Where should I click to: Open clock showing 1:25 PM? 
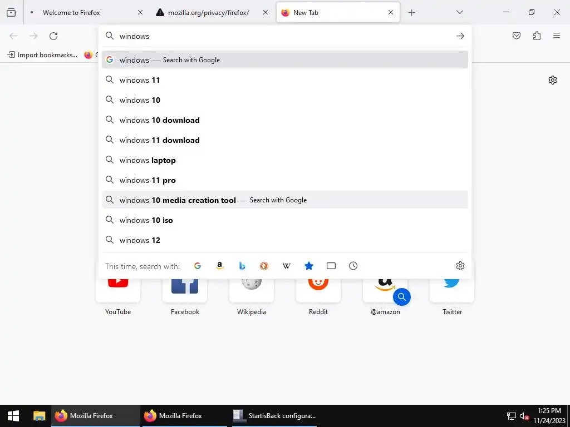pyautogui.click(x=549, y=416)
